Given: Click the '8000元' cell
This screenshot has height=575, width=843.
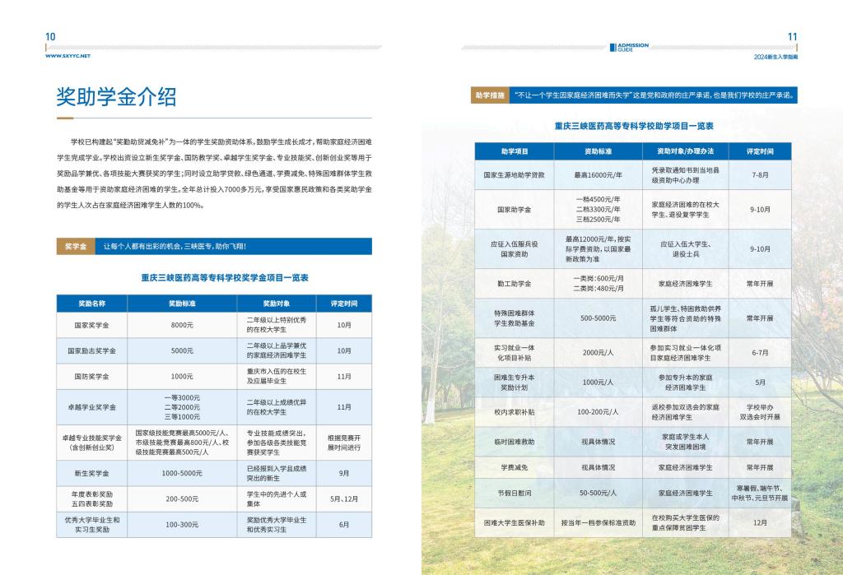Looking at the screenshot, I should point(182,325).
